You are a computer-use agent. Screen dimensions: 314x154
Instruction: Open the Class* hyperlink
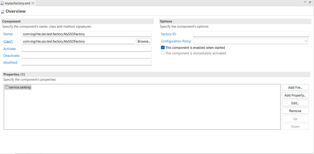(x=8, y=41)
